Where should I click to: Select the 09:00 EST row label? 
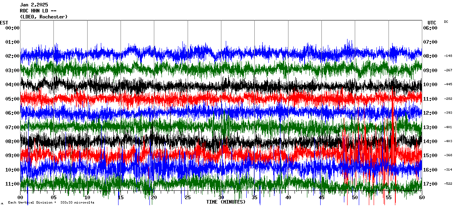pyautogui.click(x=12, y=155)
